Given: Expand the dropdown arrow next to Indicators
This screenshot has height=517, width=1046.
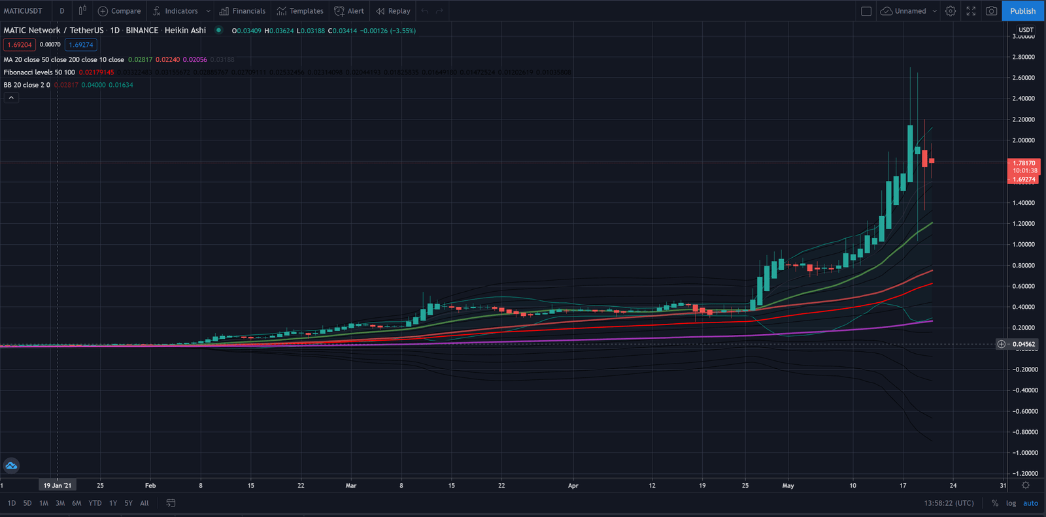Looking at the screenshot, I should point(208,11).
